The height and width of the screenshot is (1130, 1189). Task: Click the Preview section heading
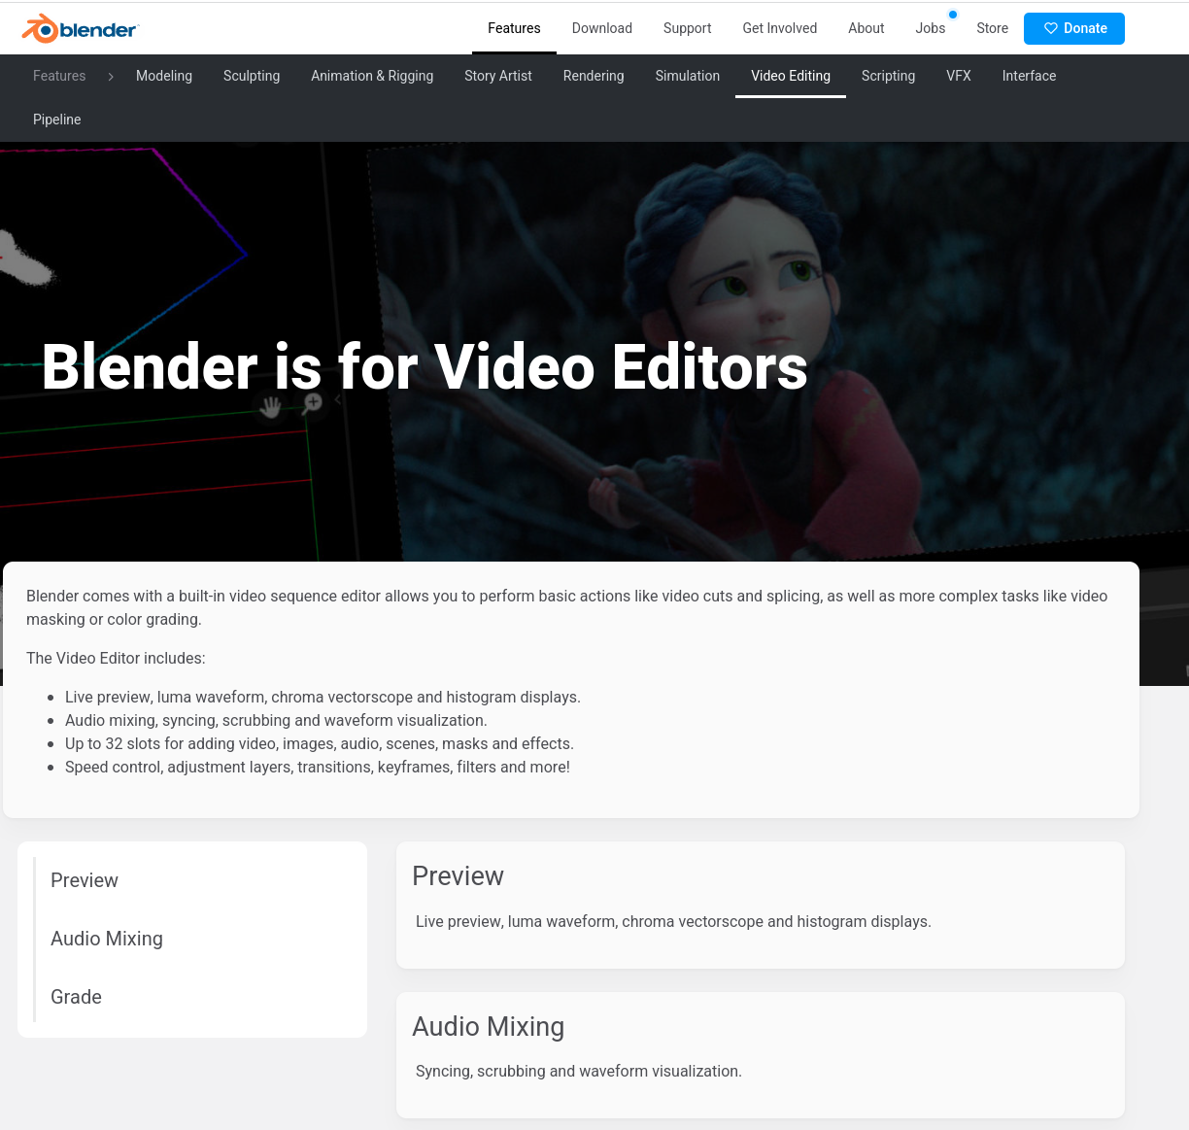(x=458, y=876)
